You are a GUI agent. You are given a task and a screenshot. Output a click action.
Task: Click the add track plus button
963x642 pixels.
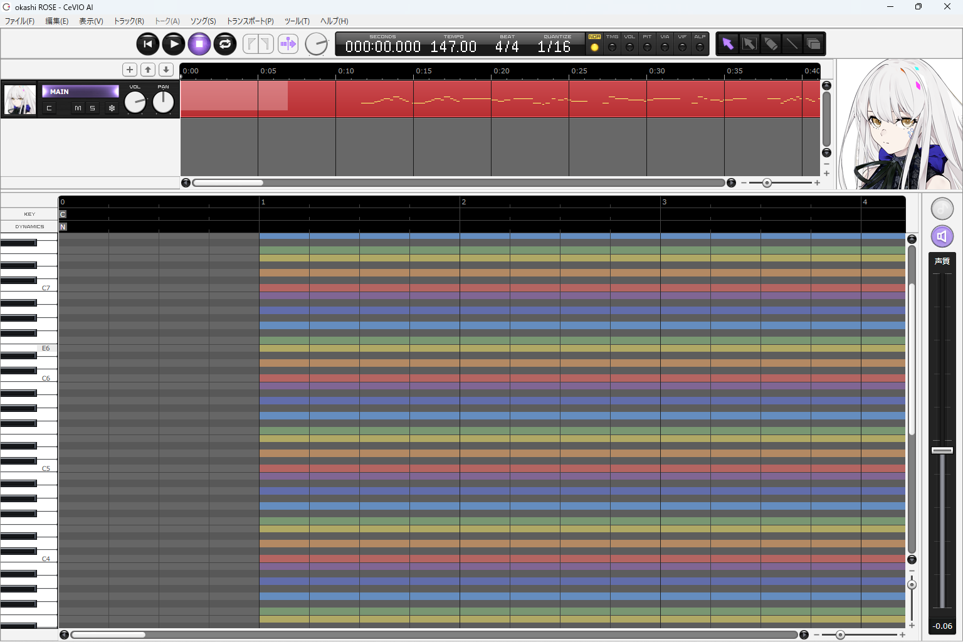click(130, 70)
